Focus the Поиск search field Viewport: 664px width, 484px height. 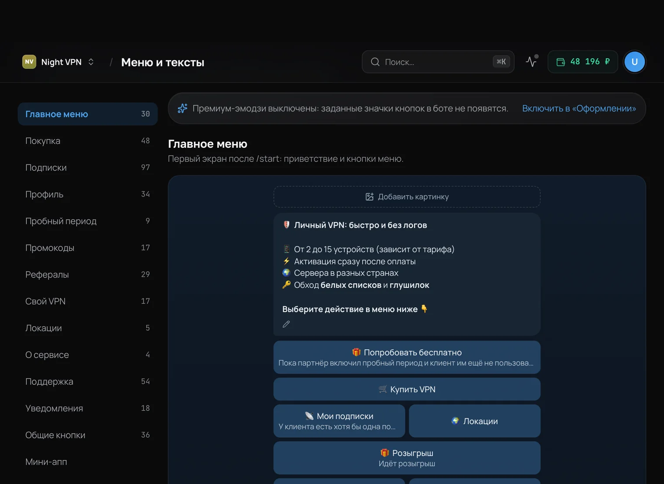point(438,62)
